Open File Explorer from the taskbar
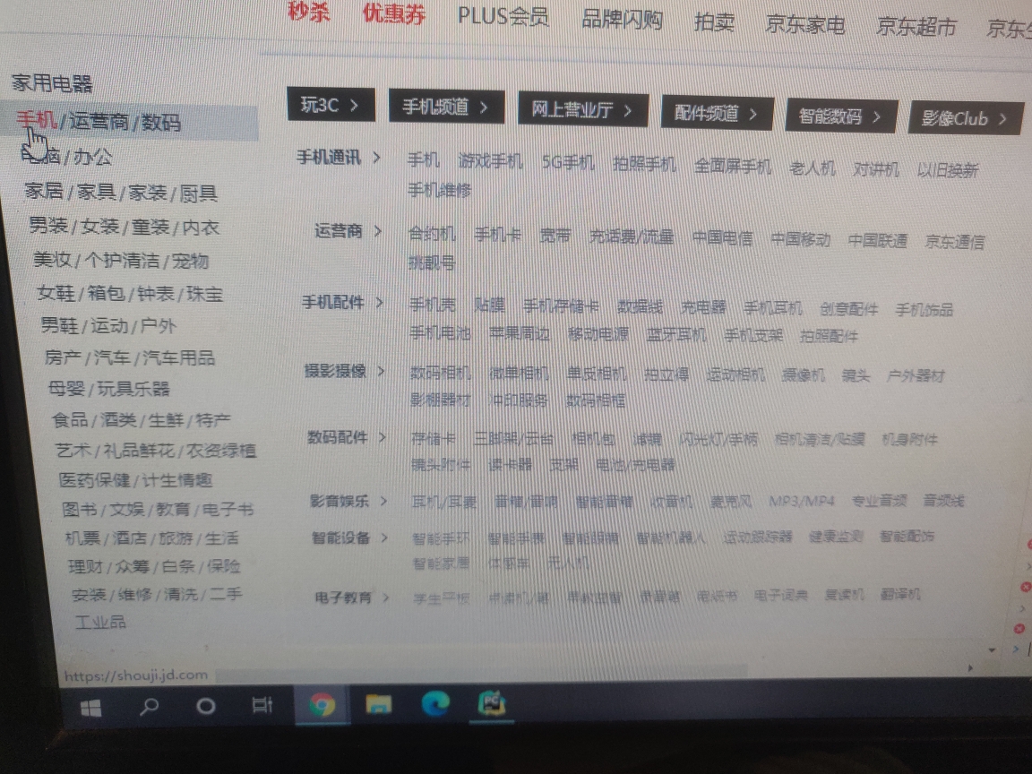The height and width of the screenshot is (774, 1032). pos(379,704)
